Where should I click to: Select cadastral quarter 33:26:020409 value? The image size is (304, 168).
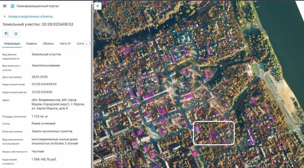(42, 92)
